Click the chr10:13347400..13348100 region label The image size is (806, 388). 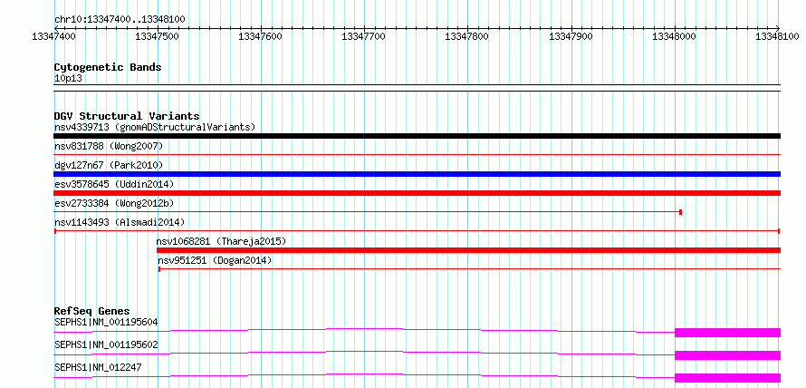(120, 19)
